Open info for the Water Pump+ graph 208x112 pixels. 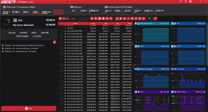click(204, 92)
